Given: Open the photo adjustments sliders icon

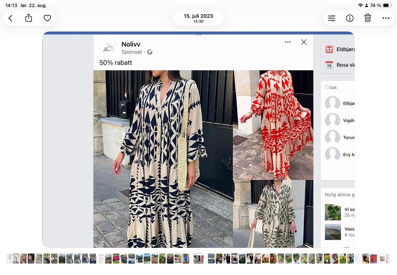Looking at the screenshot, I should (x=331, y=18).
